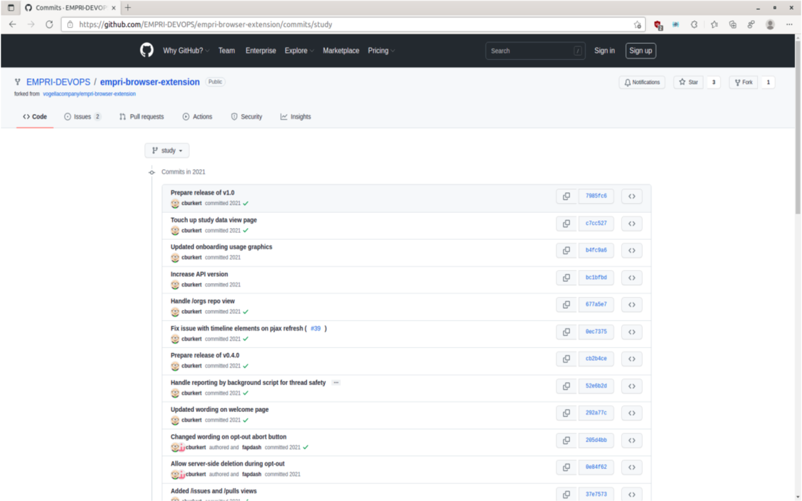Switch to the Pull requests tab
The width and height of the screenshot is (802, 501).
142,116
